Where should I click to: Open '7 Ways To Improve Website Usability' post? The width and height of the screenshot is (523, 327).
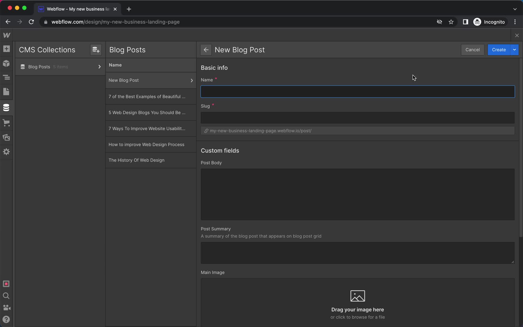[151, 129]
